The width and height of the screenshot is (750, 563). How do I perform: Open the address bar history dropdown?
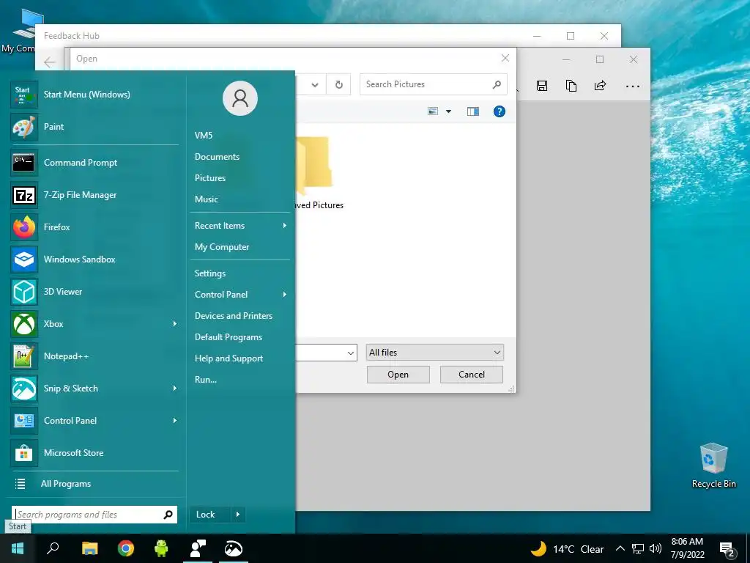coord(315,85)
